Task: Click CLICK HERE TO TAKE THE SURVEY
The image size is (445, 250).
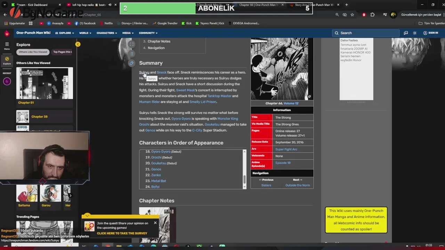Action: [122, 233]
